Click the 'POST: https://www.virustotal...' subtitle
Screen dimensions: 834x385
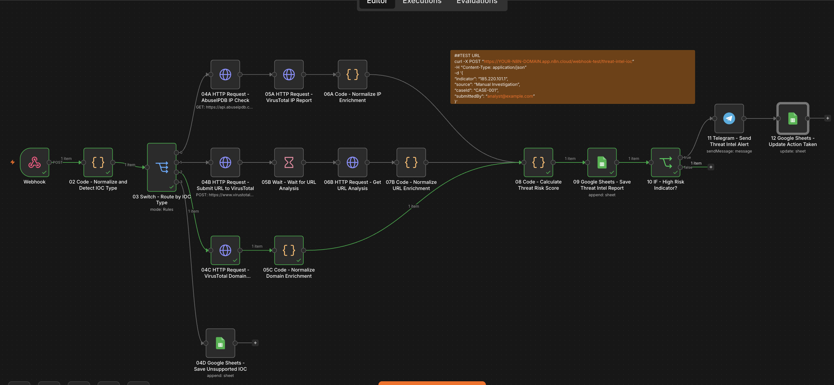[225, 195]
